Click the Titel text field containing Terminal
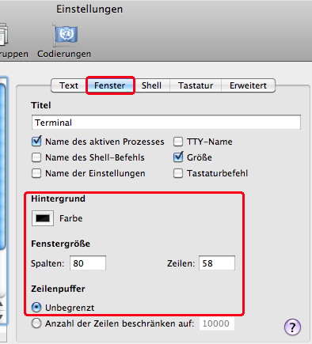The height and width of the screenshot is (344, 312). click(x=166, y=123)
